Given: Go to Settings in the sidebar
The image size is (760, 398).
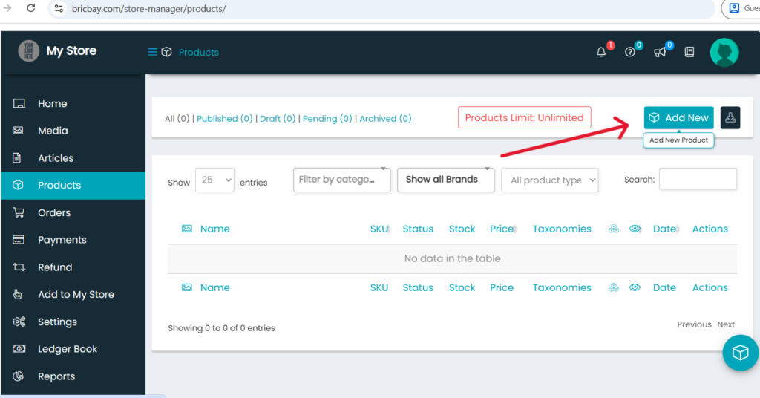Looking at the screenshot, I should (x=57, y=322).
